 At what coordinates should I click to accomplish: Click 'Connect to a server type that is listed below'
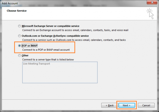coord(48,60)
